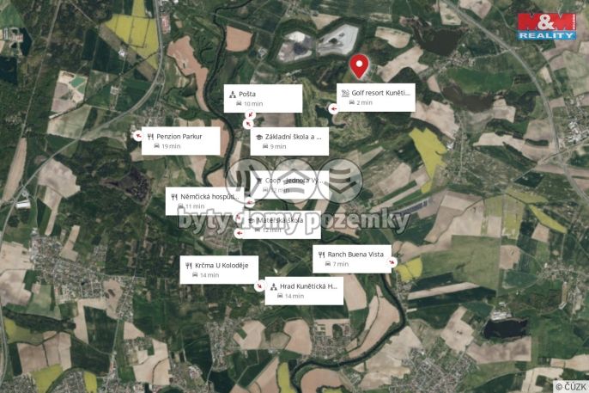Select the Základní škola place card
Screen dimensions: 589x393
(289, 141)
